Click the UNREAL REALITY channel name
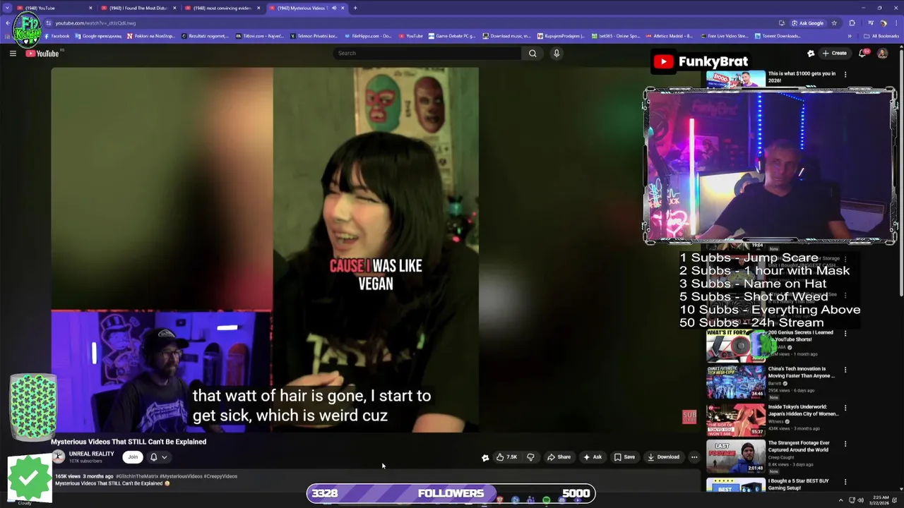 (91, 454)
